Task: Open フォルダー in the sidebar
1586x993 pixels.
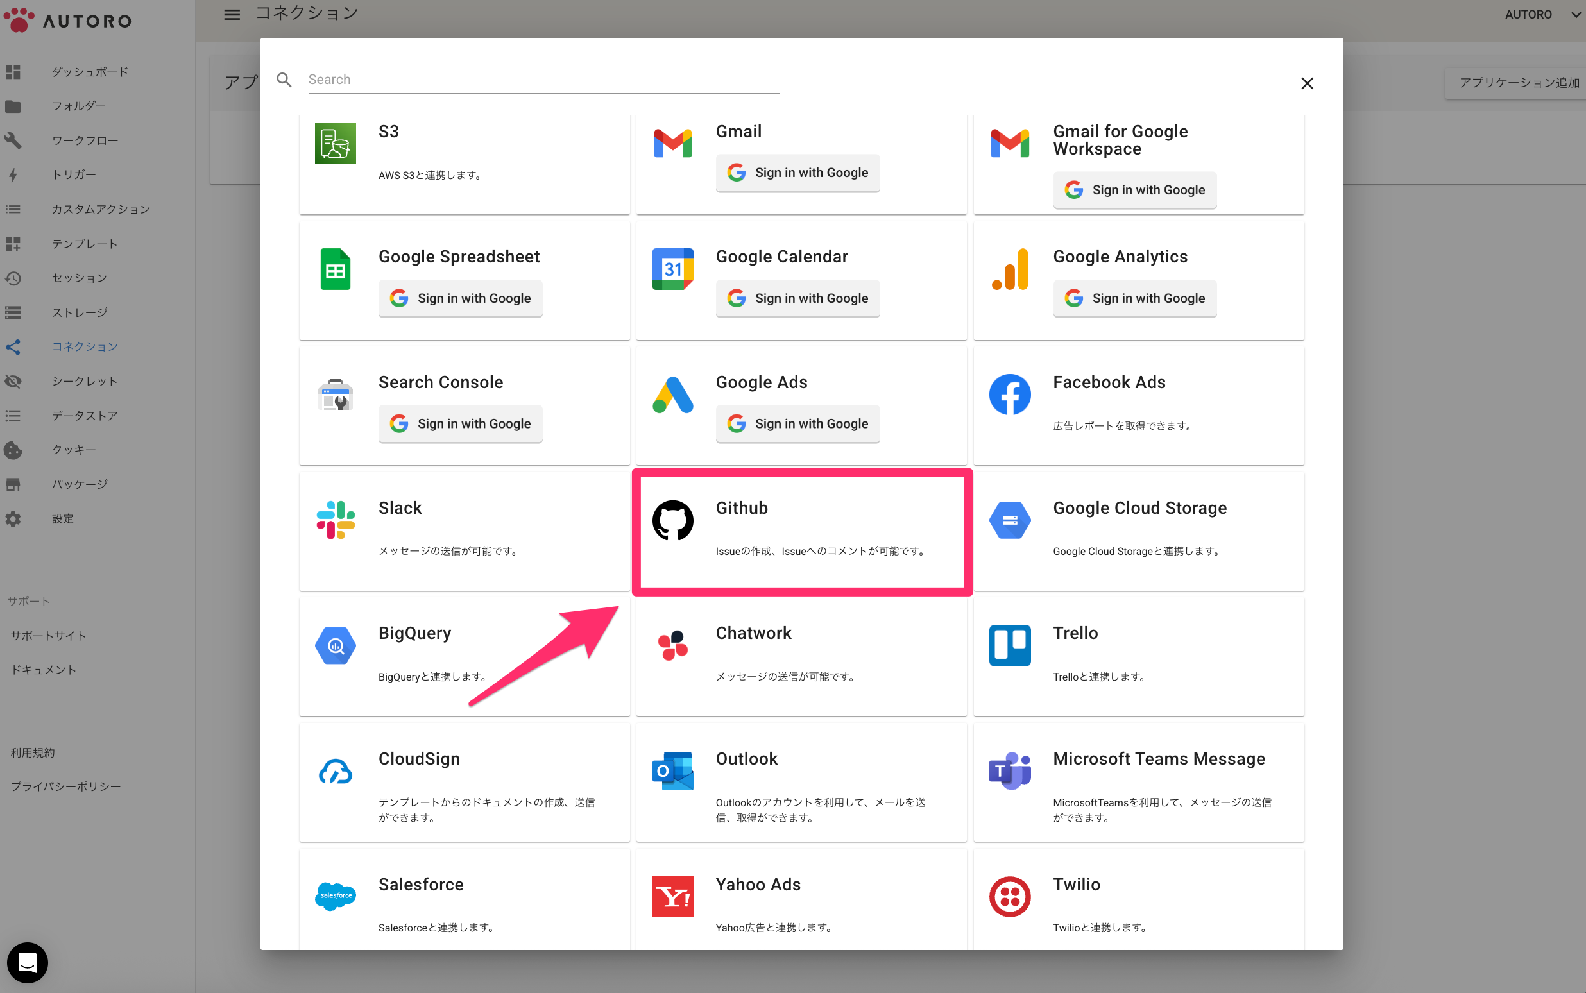Action: pyautogui.click(x=79, y=106)
